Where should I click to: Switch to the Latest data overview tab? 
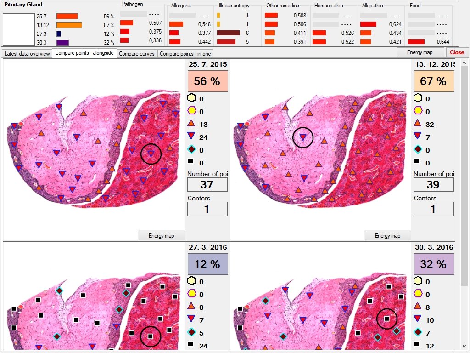point(27,54)
